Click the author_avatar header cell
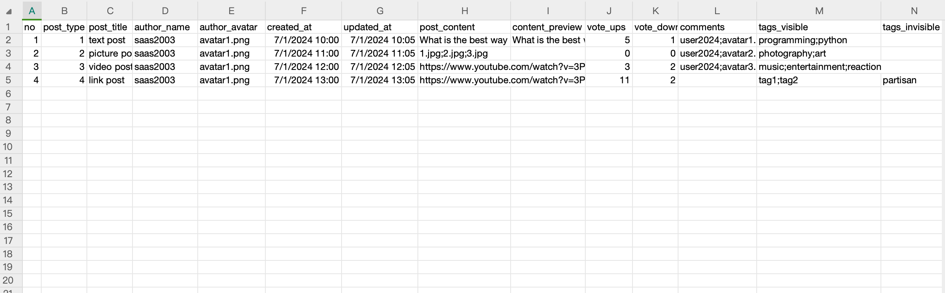945x293 pixels. point(231,27)
